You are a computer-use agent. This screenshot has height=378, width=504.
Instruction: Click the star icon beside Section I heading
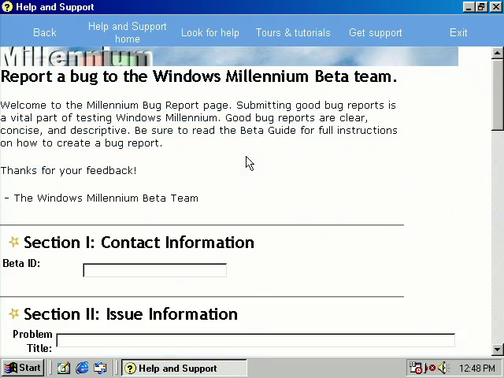[14, 242]
